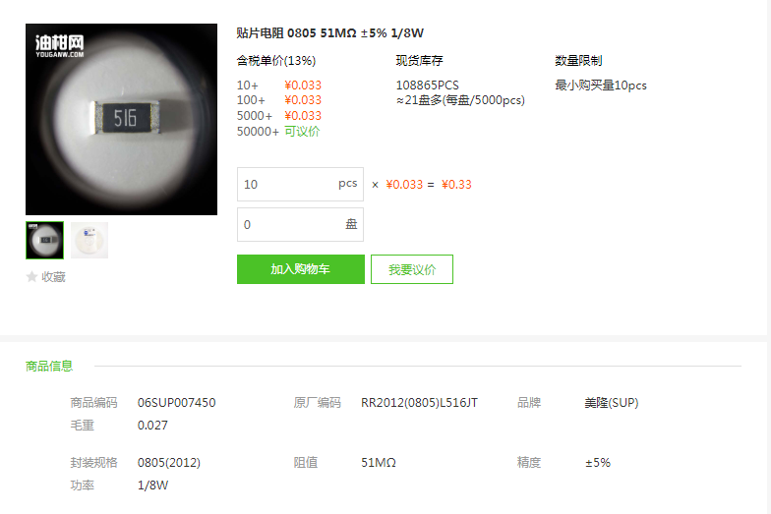Image resolution: width=771 pixels, height=514 pixels.
Task: Click the main resistor 516 product image
Action: [122, 120]
